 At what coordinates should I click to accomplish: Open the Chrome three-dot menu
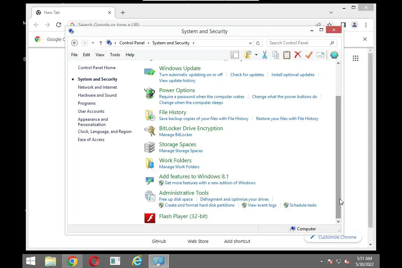point(366,25)
